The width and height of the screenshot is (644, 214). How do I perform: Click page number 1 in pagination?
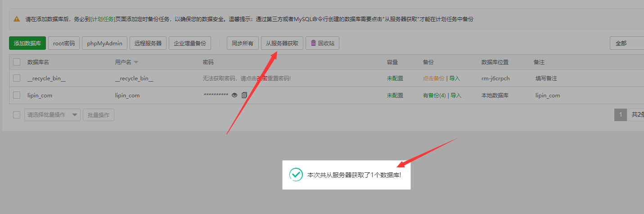[621, 115]
